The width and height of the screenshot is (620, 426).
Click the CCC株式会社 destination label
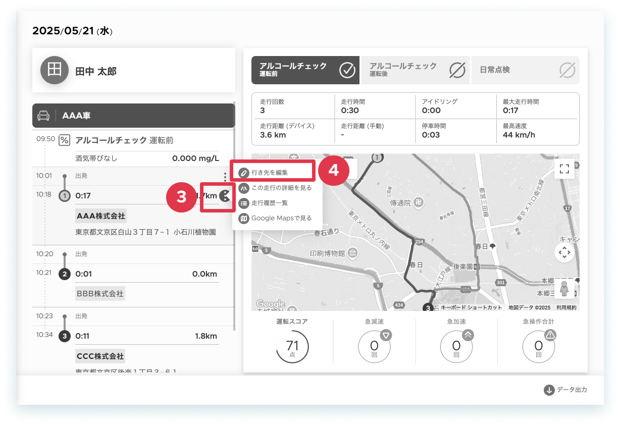[x=100, y=356]
